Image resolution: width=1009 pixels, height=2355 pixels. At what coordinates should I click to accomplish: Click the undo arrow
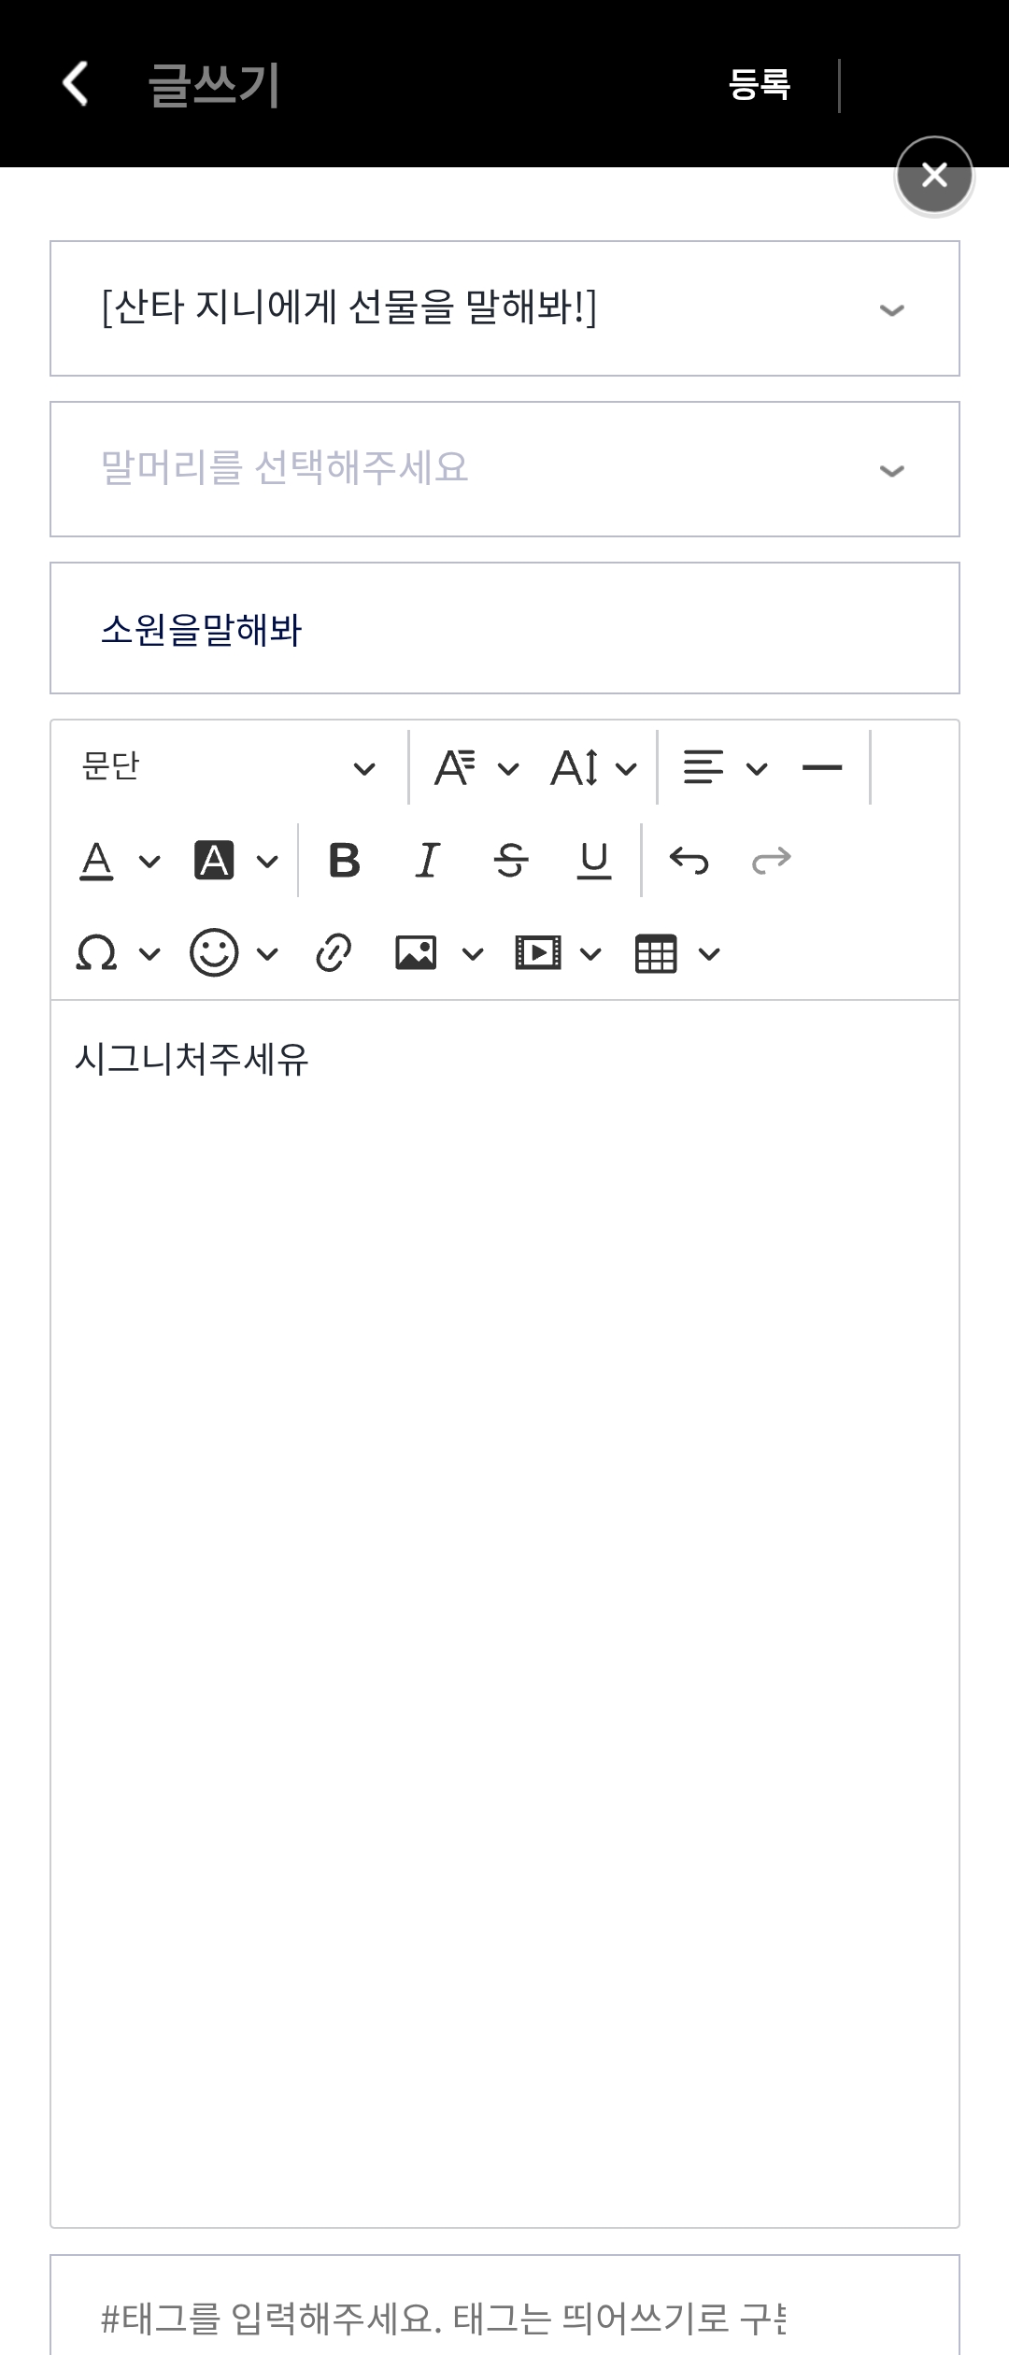click(689, 861)
